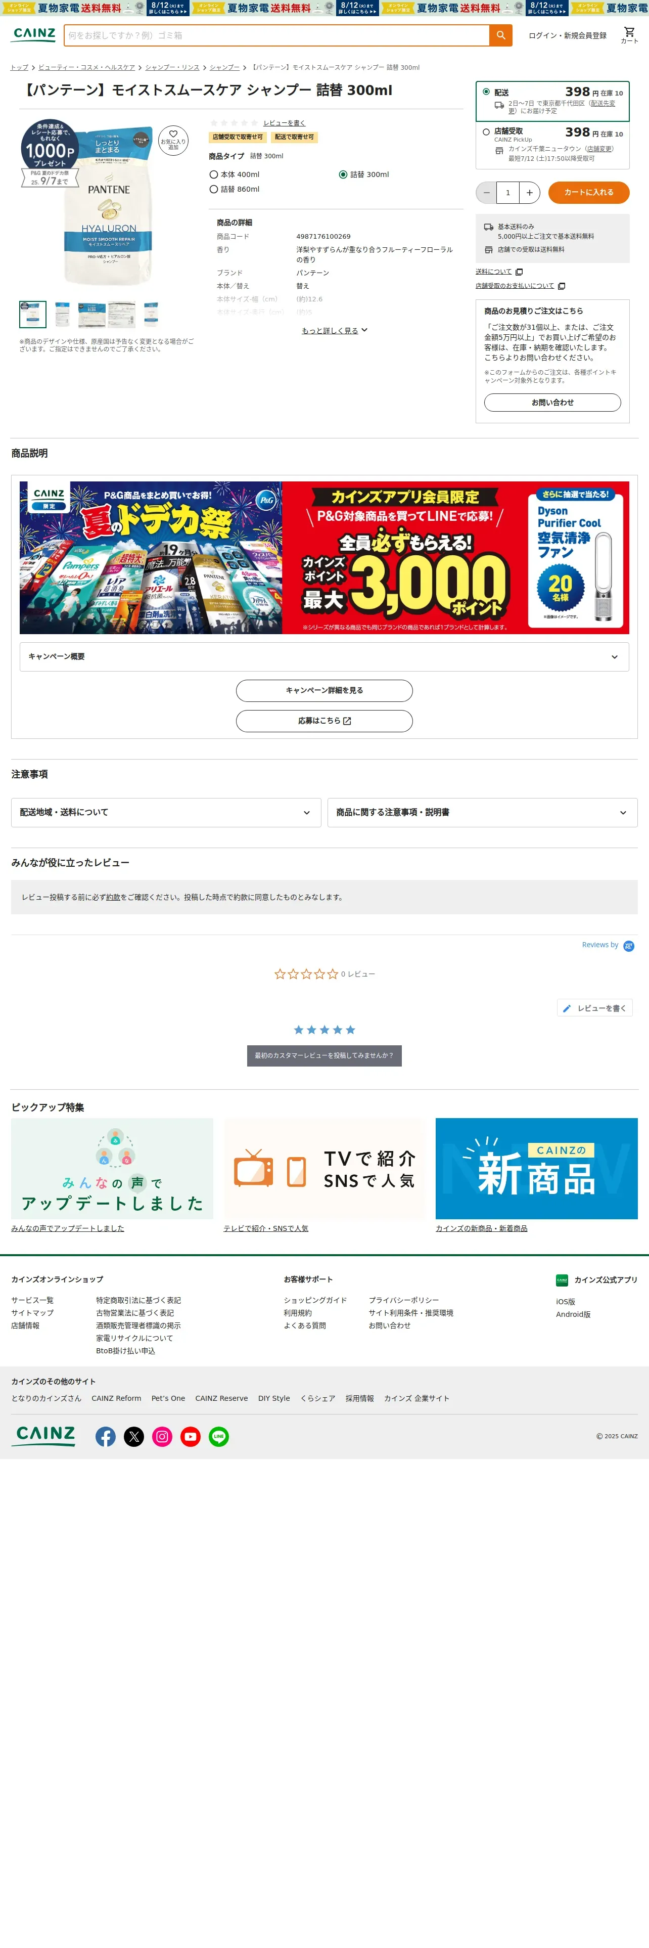
Task: Click external link icon beside 送料について
Action: [x=519, y=272]
